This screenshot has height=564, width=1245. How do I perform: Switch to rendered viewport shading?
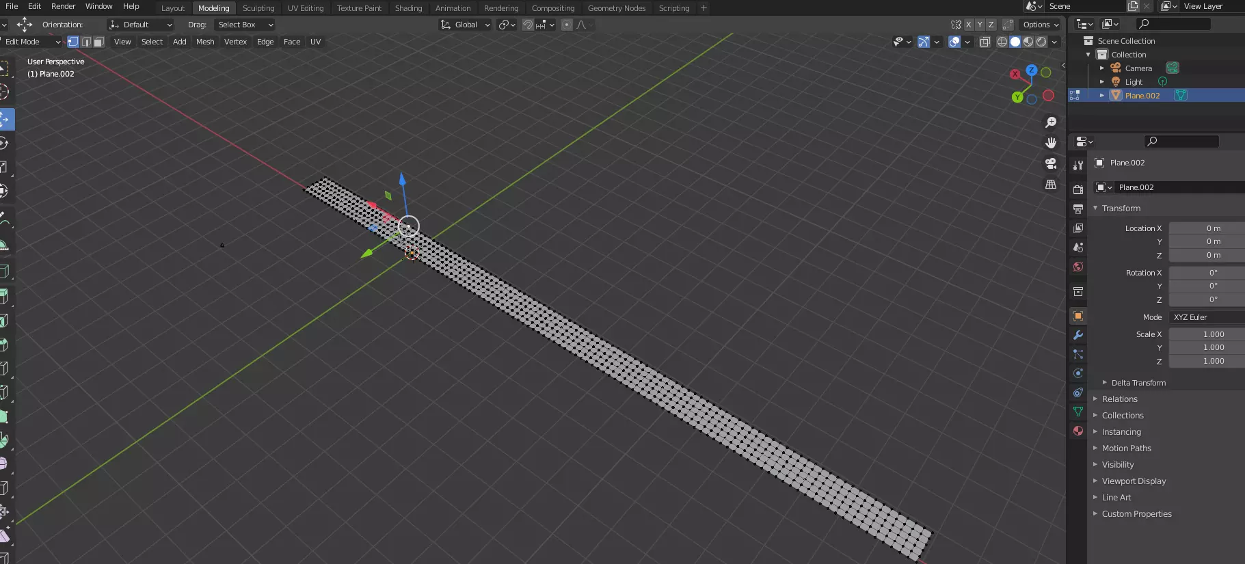(x=1041, y=42)
